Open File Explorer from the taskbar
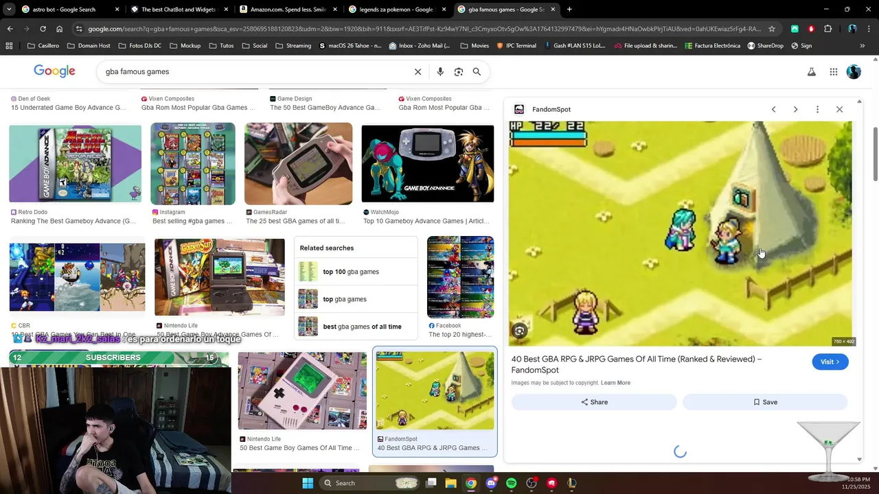Screen dimensions: 879x494 click(x=451, y=483)
